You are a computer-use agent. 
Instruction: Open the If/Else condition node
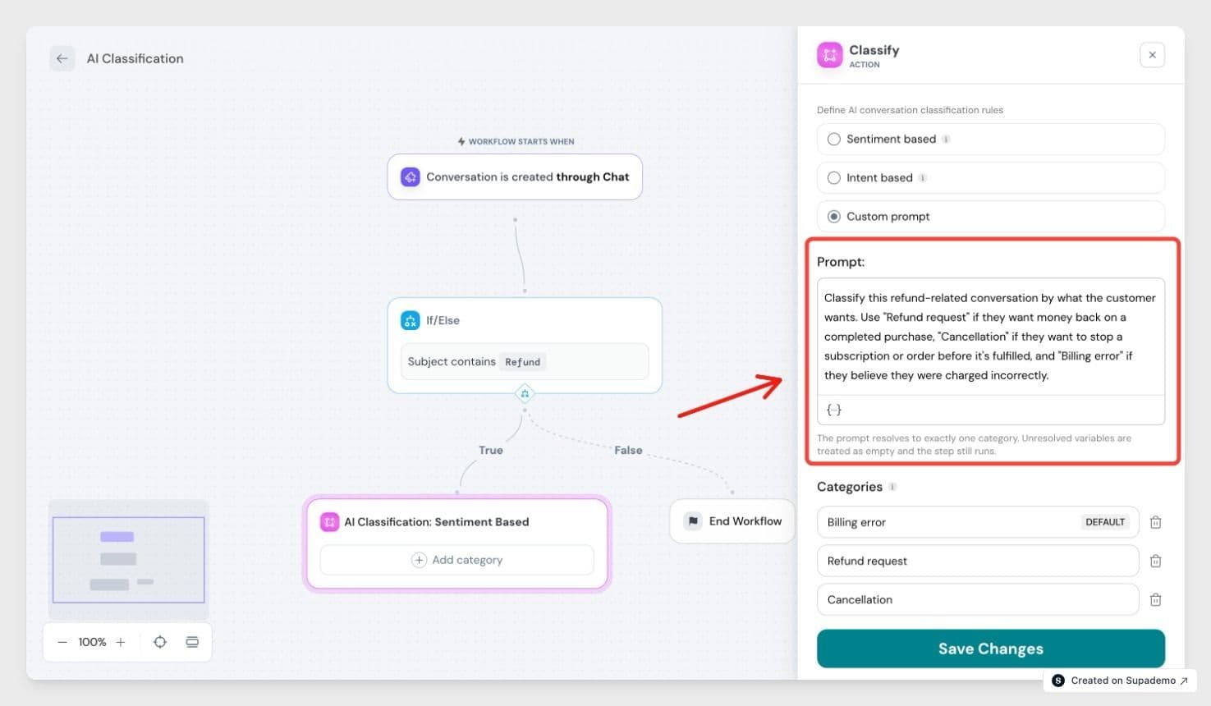[x=525, y=345]
